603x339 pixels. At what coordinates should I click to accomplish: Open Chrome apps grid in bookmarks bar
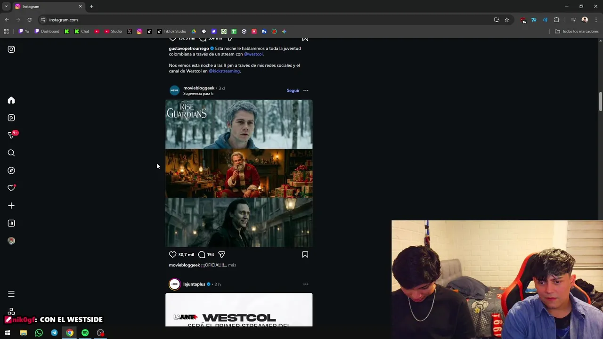pyautogui.click(x=6, y=32)
